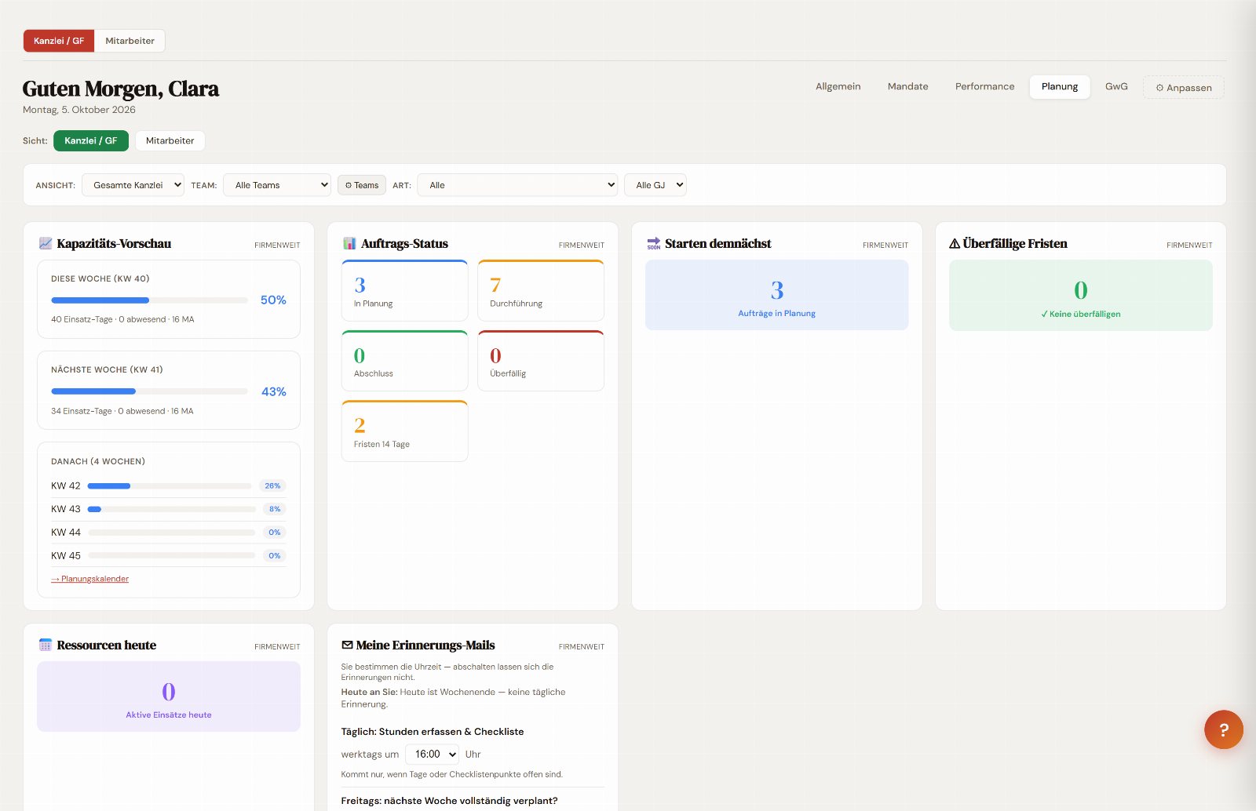Viewport: 1256px width, 811px height.
Task: Select the Planung tab
Action: point(1060,86)
